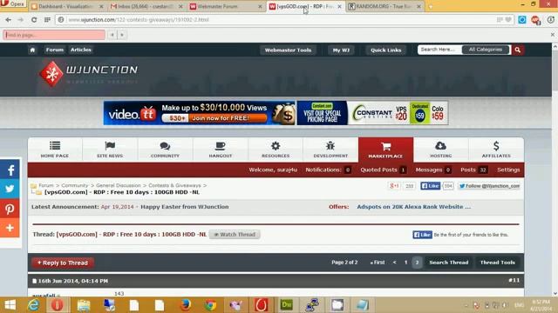Open the Affiliates dollar section

click(x=496, y=150)
